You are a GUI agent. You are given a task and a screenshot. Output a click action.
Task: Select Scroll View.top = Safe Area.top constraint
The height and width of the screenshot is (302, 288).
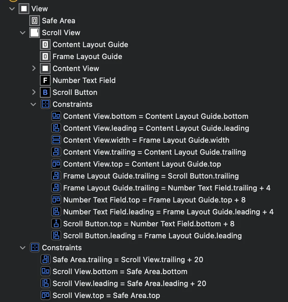coord(106,295)
